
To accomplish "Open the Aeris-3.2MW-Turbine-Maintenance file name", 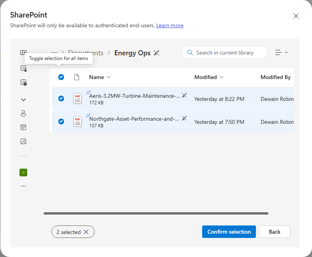I will [134, 96].
